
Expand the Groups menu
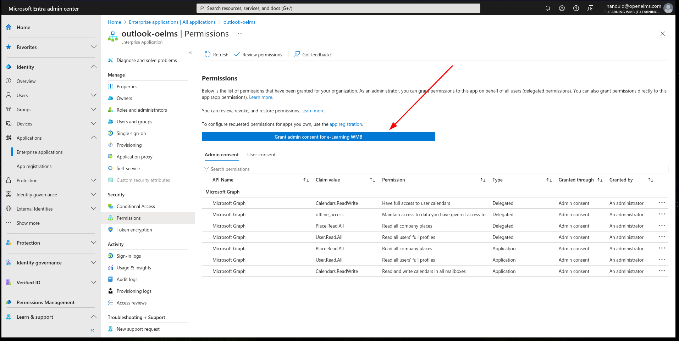94,110
